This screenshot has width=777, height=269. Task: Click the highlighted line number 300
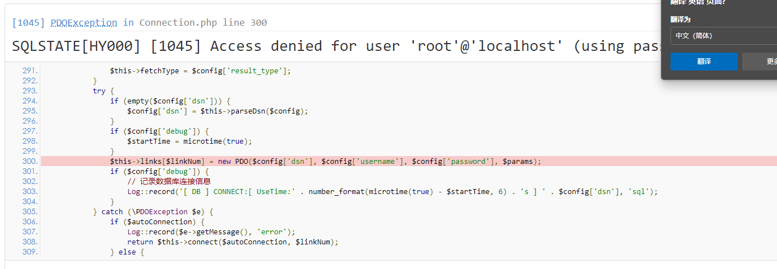tap(30, 161)
